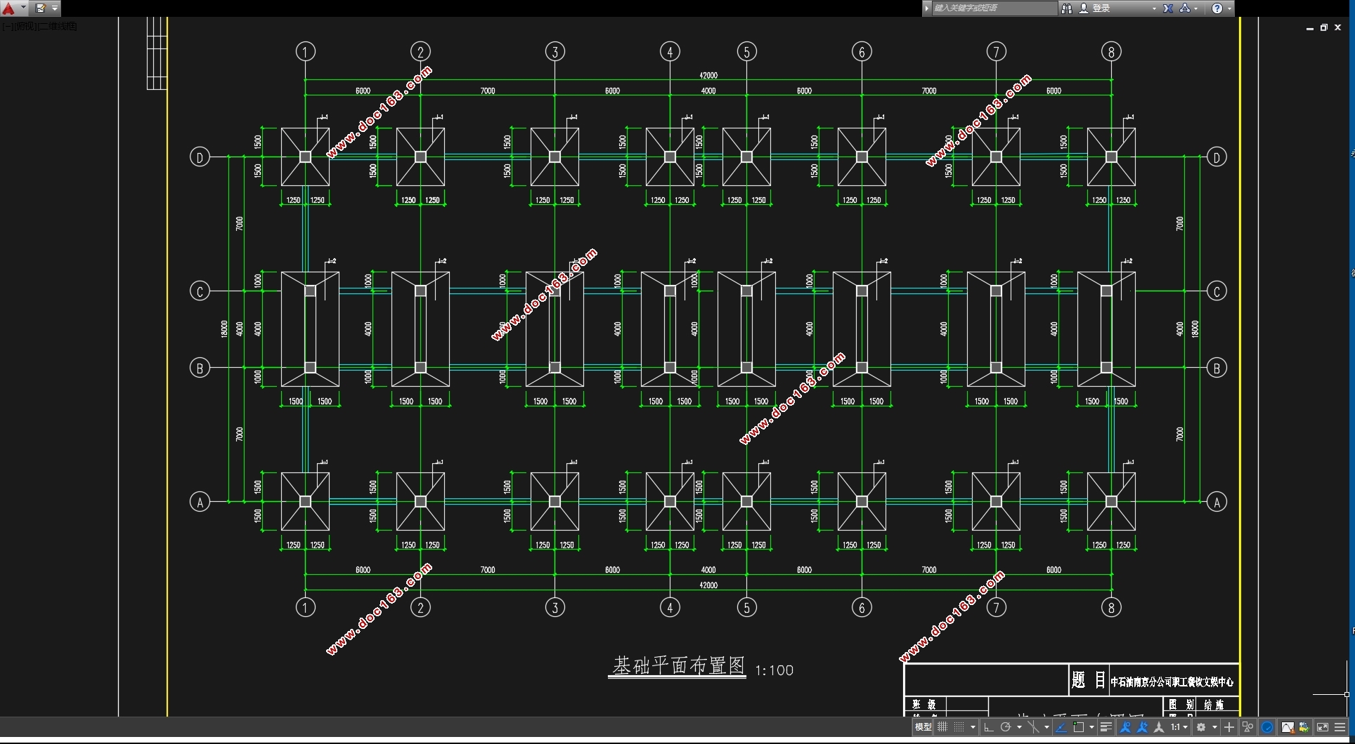Click the annotation monitor plus icon
1355x744 pixels.
pos(1229,727)
